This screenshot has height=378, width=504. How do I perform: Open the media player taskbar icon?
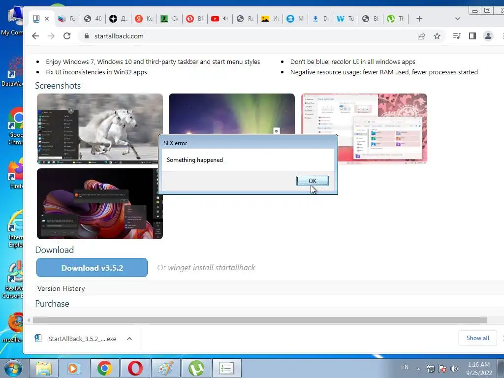[74, 368]
